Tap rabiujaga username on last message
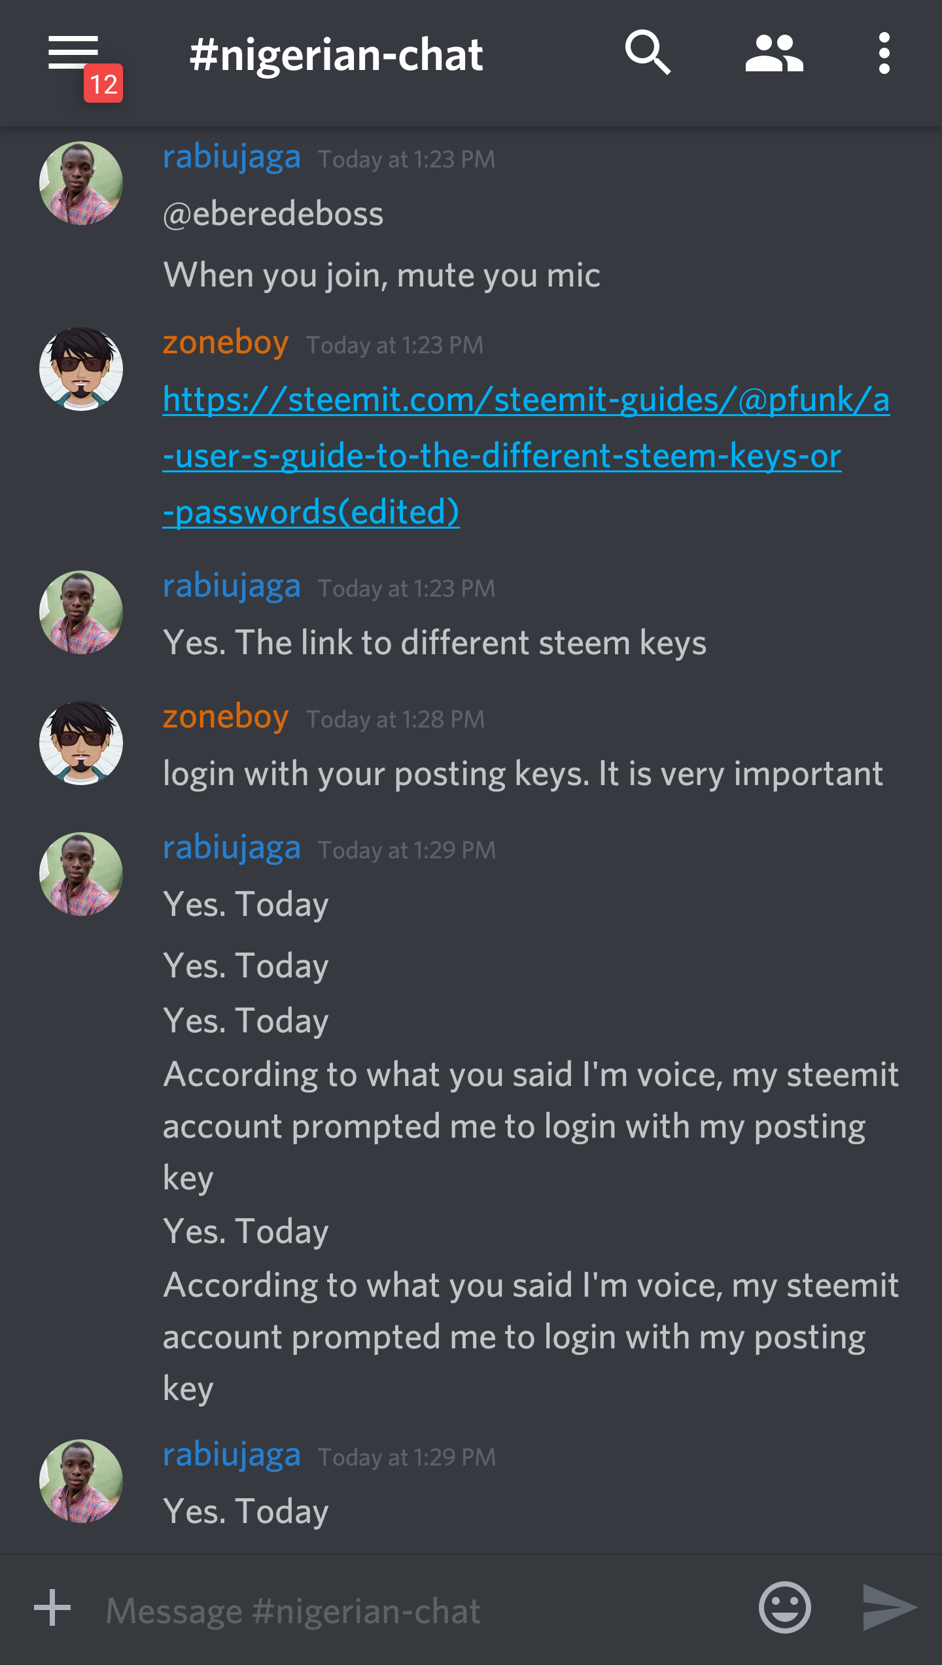 point(232,1455)
